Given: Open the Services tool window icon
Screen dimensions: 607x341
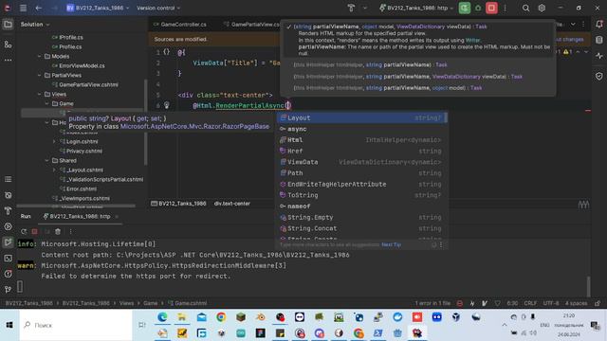Looking at the screenshot, I should click(8, 226).
